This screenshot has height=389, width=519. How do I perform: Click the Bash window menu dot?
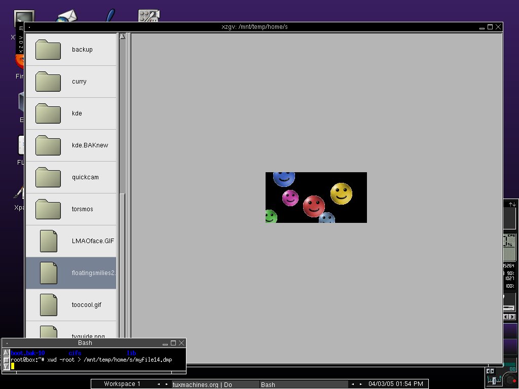[x=7, y=343]
